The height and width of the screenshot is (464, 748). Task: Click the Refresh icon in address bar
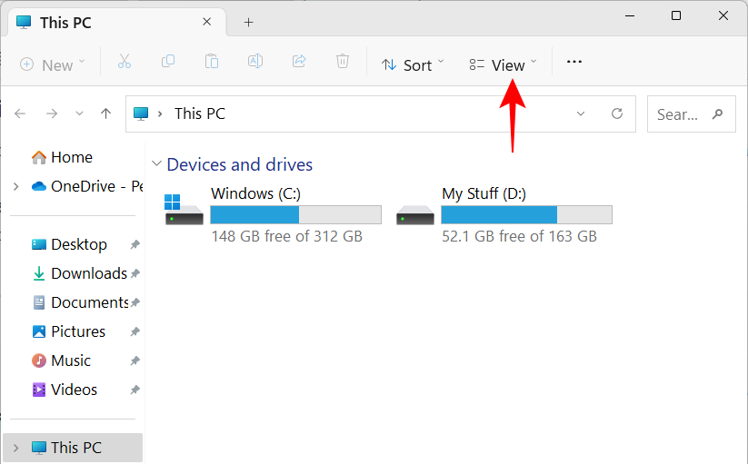(x=617, y=114)
